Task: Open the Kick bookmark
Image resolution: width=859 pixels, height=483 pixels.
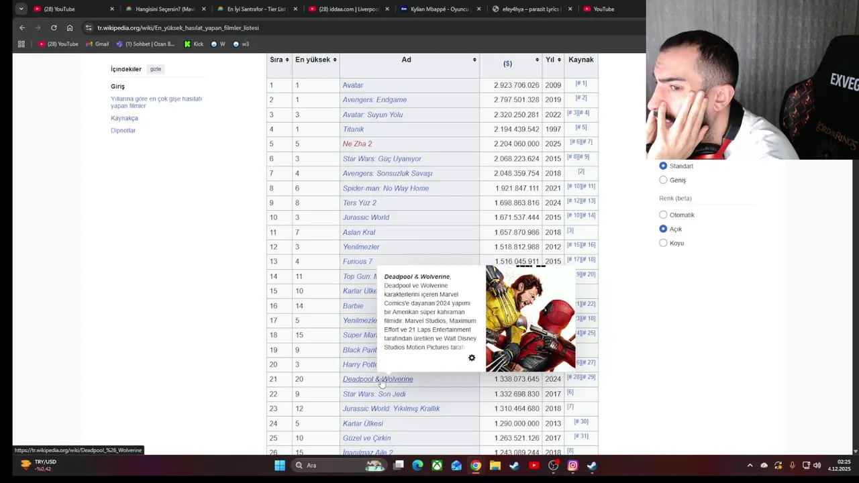Action: click(194, 44)
